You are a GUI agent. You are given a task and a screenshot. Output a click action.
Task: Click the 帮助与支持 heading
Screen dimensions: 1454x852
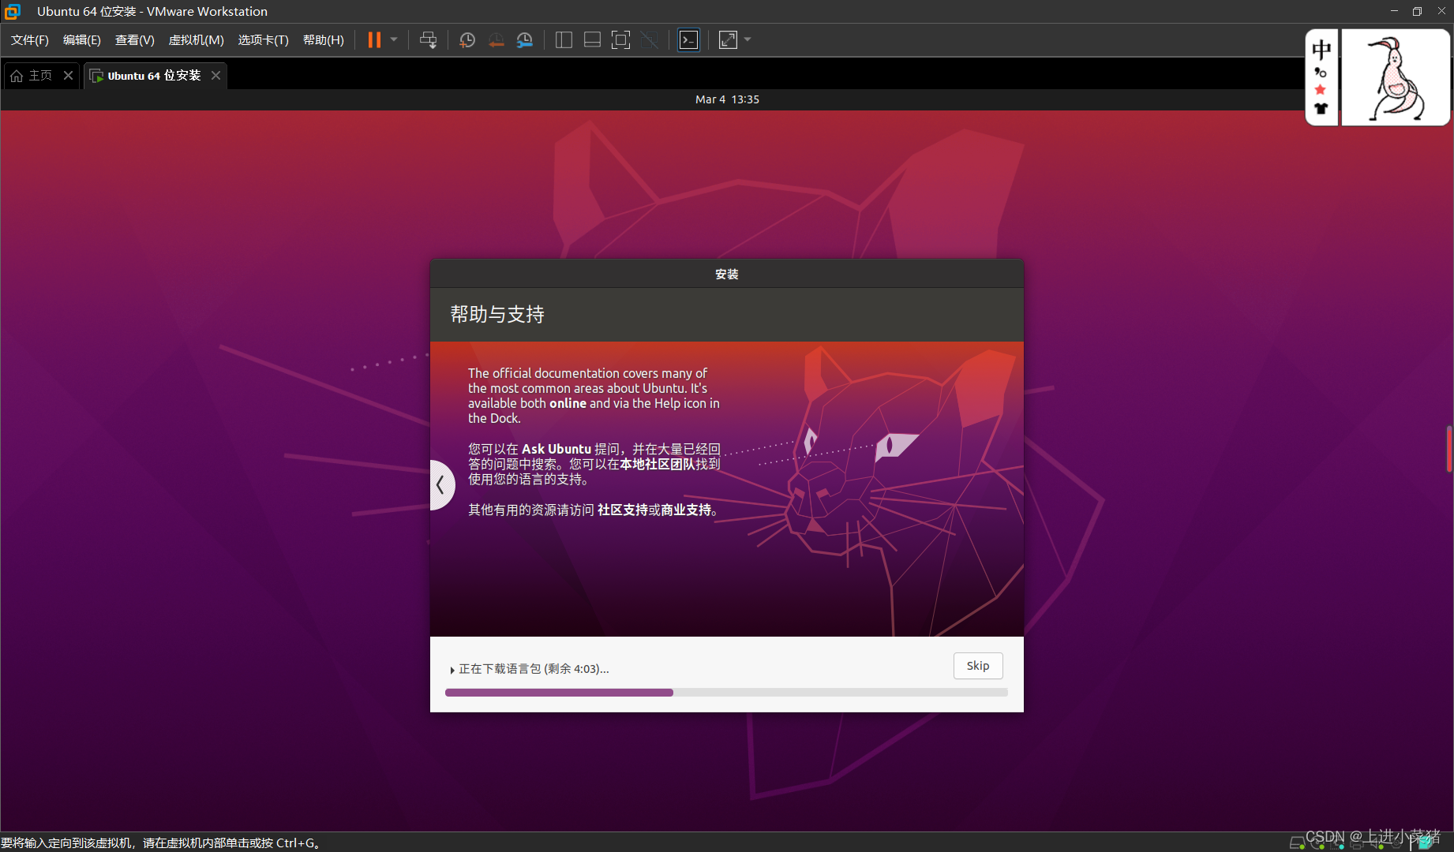tap(497, 314)
